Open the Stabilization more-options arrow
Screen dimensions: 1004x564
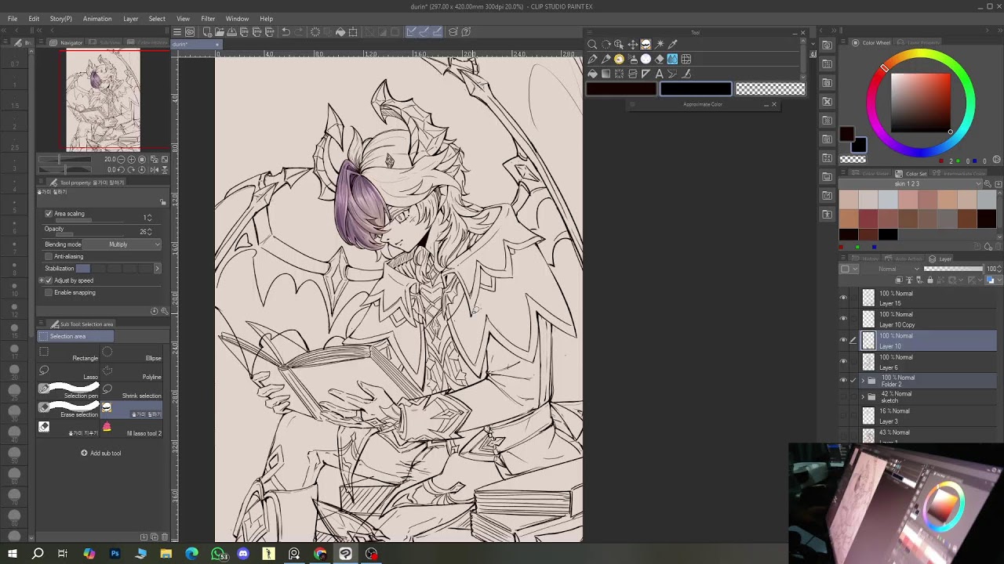point(157,269)
